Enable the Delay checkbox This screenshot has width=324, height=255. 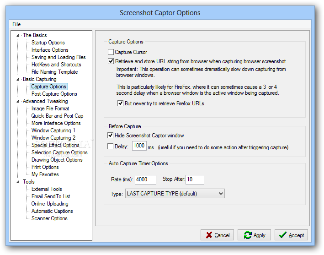click(110, 146)
